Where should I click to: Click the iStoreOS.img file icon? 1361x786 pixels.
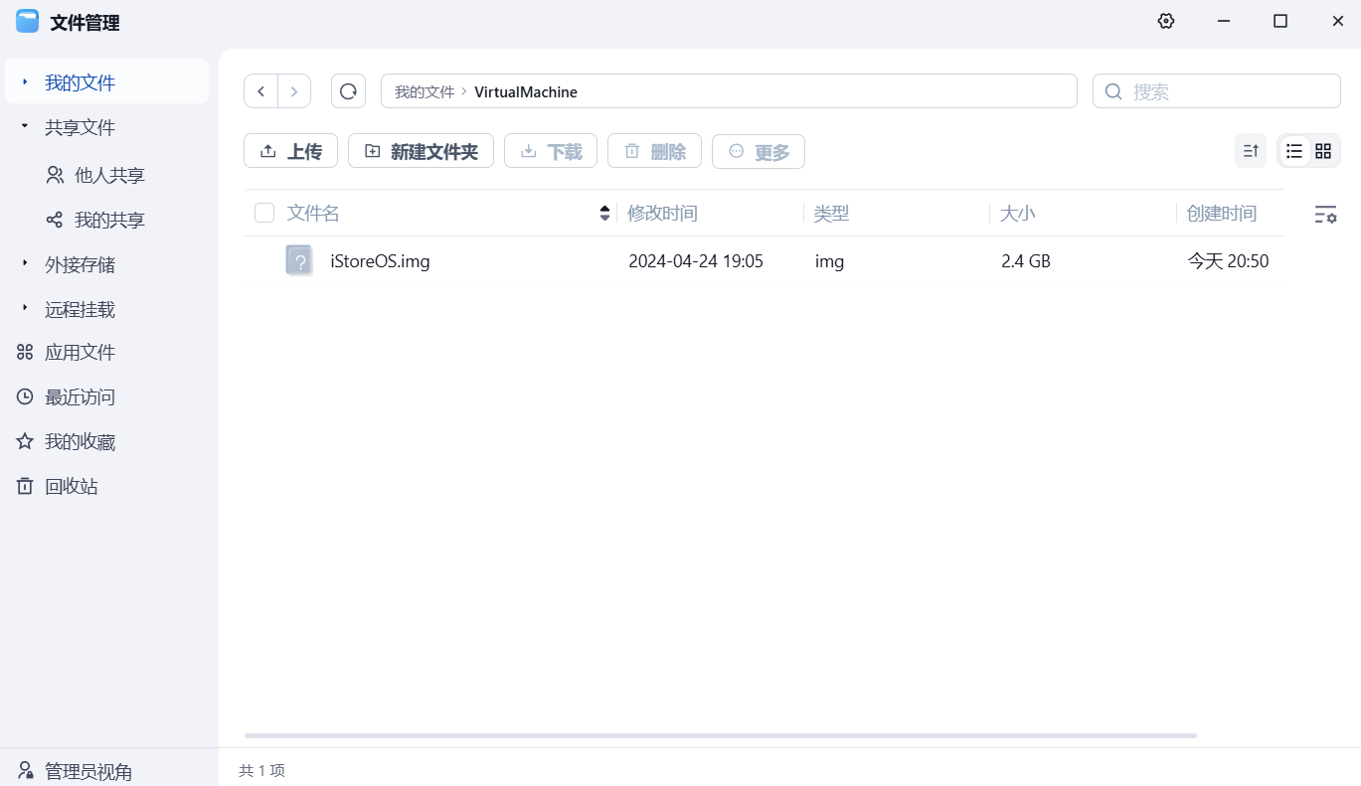[299, 260]
